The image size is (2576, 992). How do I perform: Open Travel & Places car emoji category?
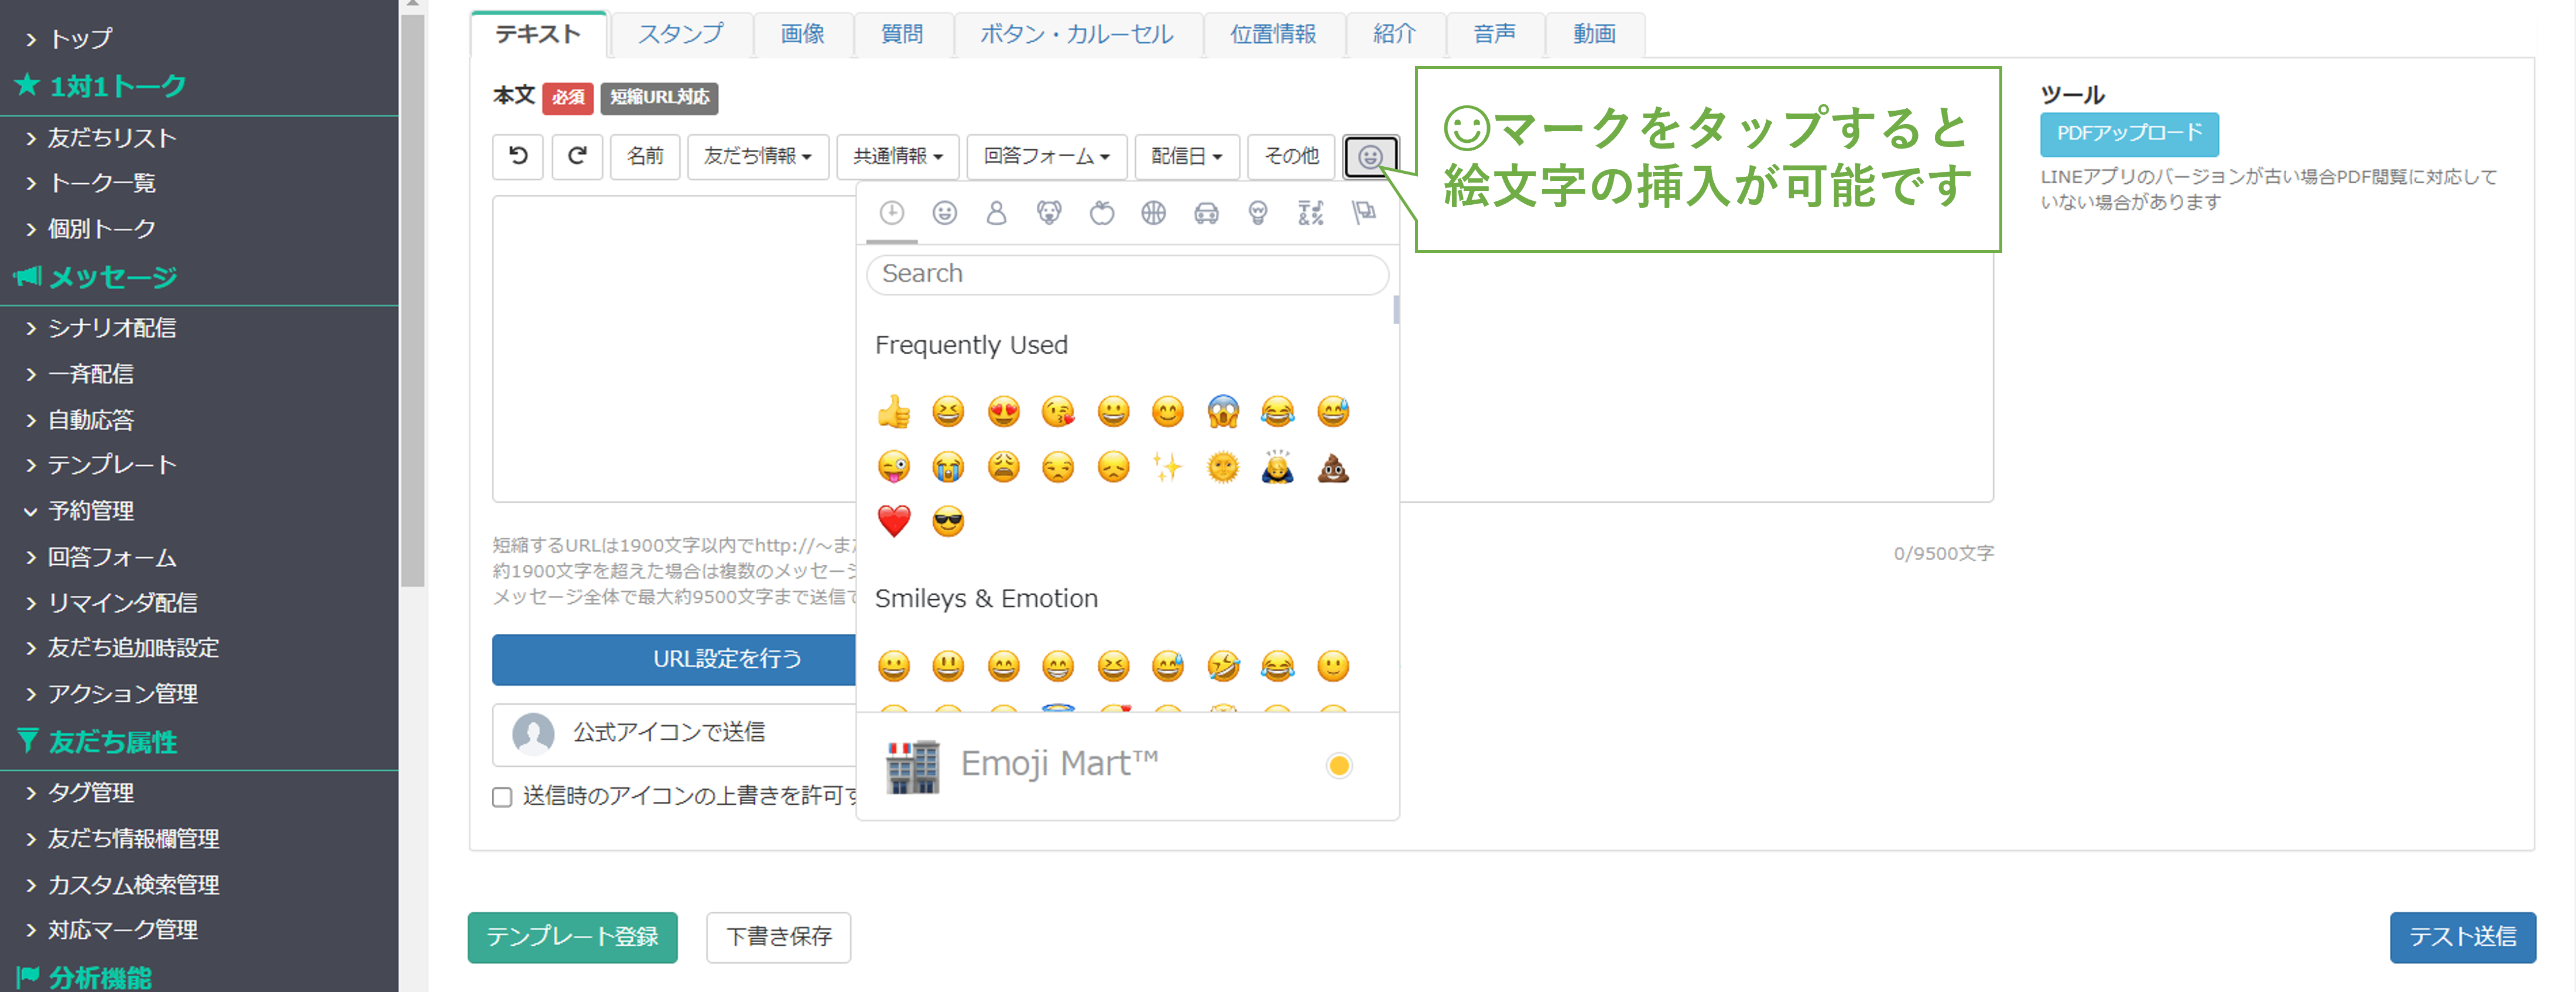[1206, 213]
